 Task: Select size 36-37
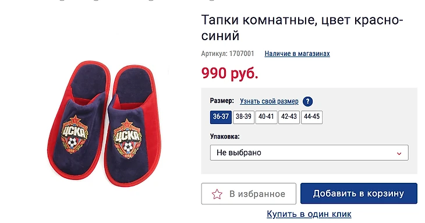[x=221, y=117]
